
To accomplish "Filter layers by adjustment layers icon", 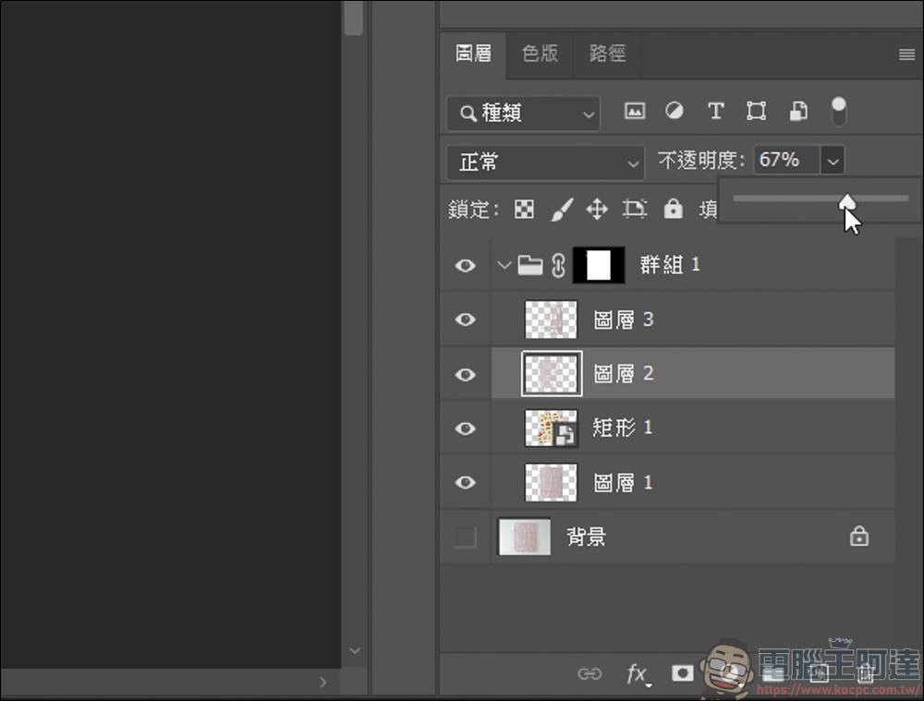I will pos(675,111).
